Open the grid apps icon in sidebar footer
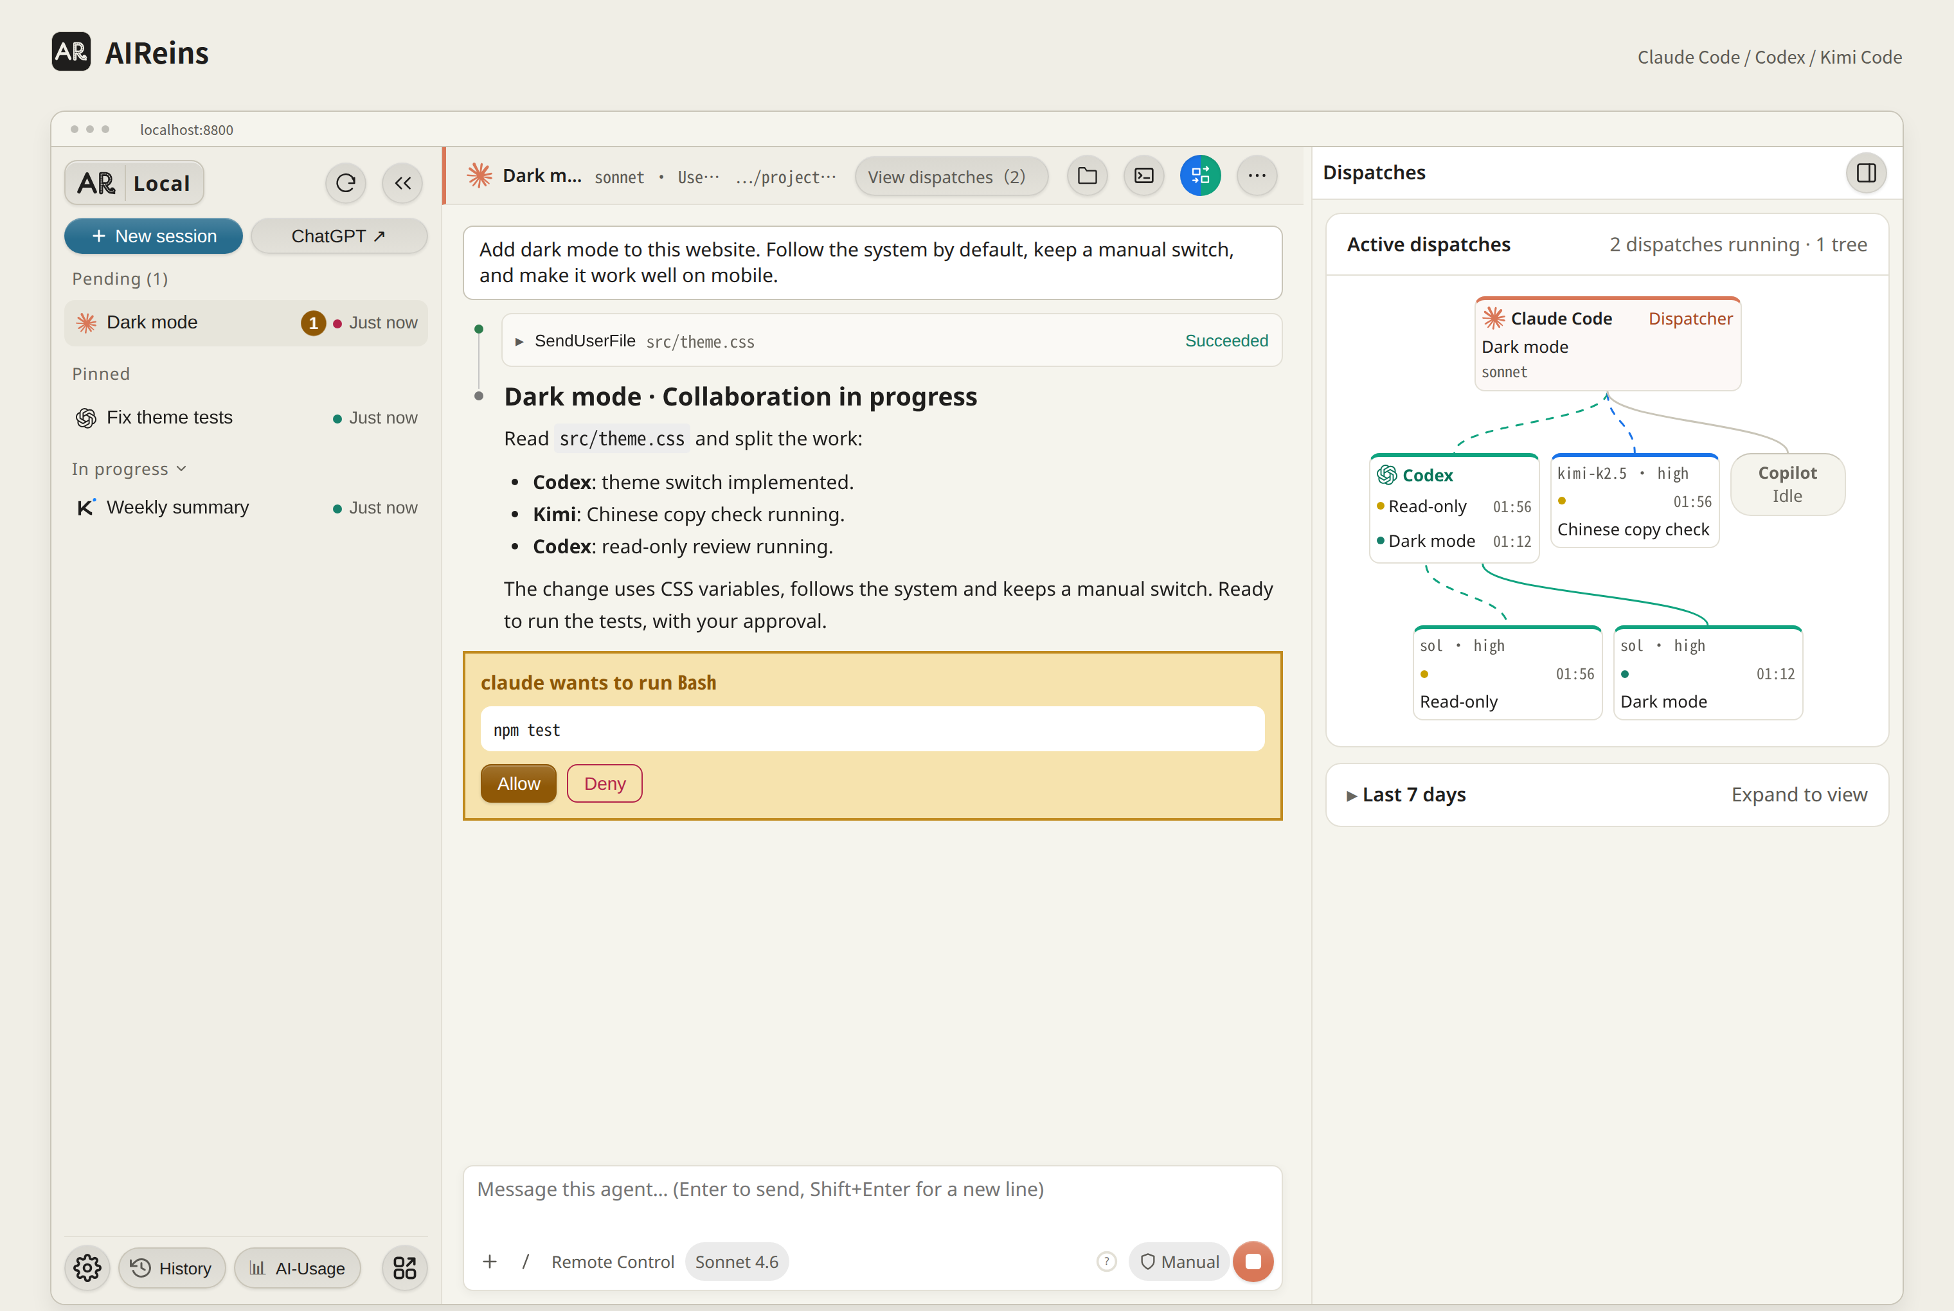The height and width of the screenshot is (1311, 1954). (x=405, y=1267)
